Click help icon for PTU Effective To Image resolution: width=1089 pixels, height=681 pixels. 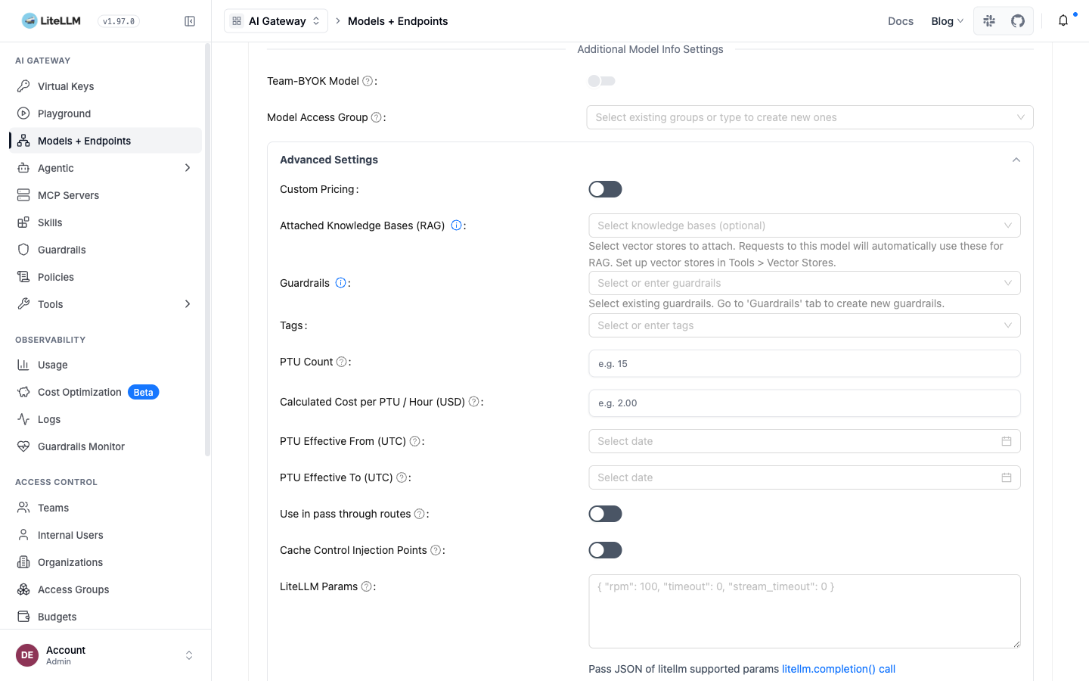pyautogui.click(x=402, y=477)
